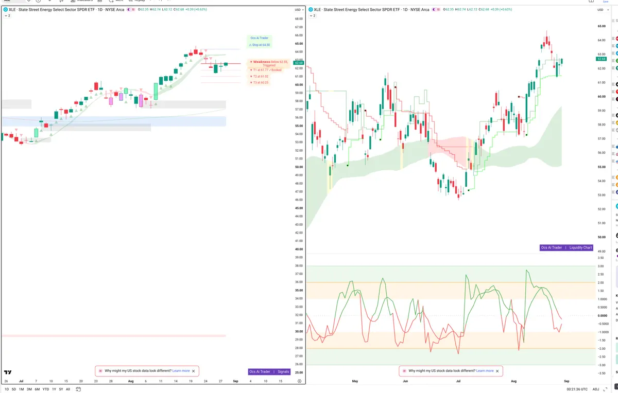
Task: Close the data notice in right chart
Action: pos(497,371)
